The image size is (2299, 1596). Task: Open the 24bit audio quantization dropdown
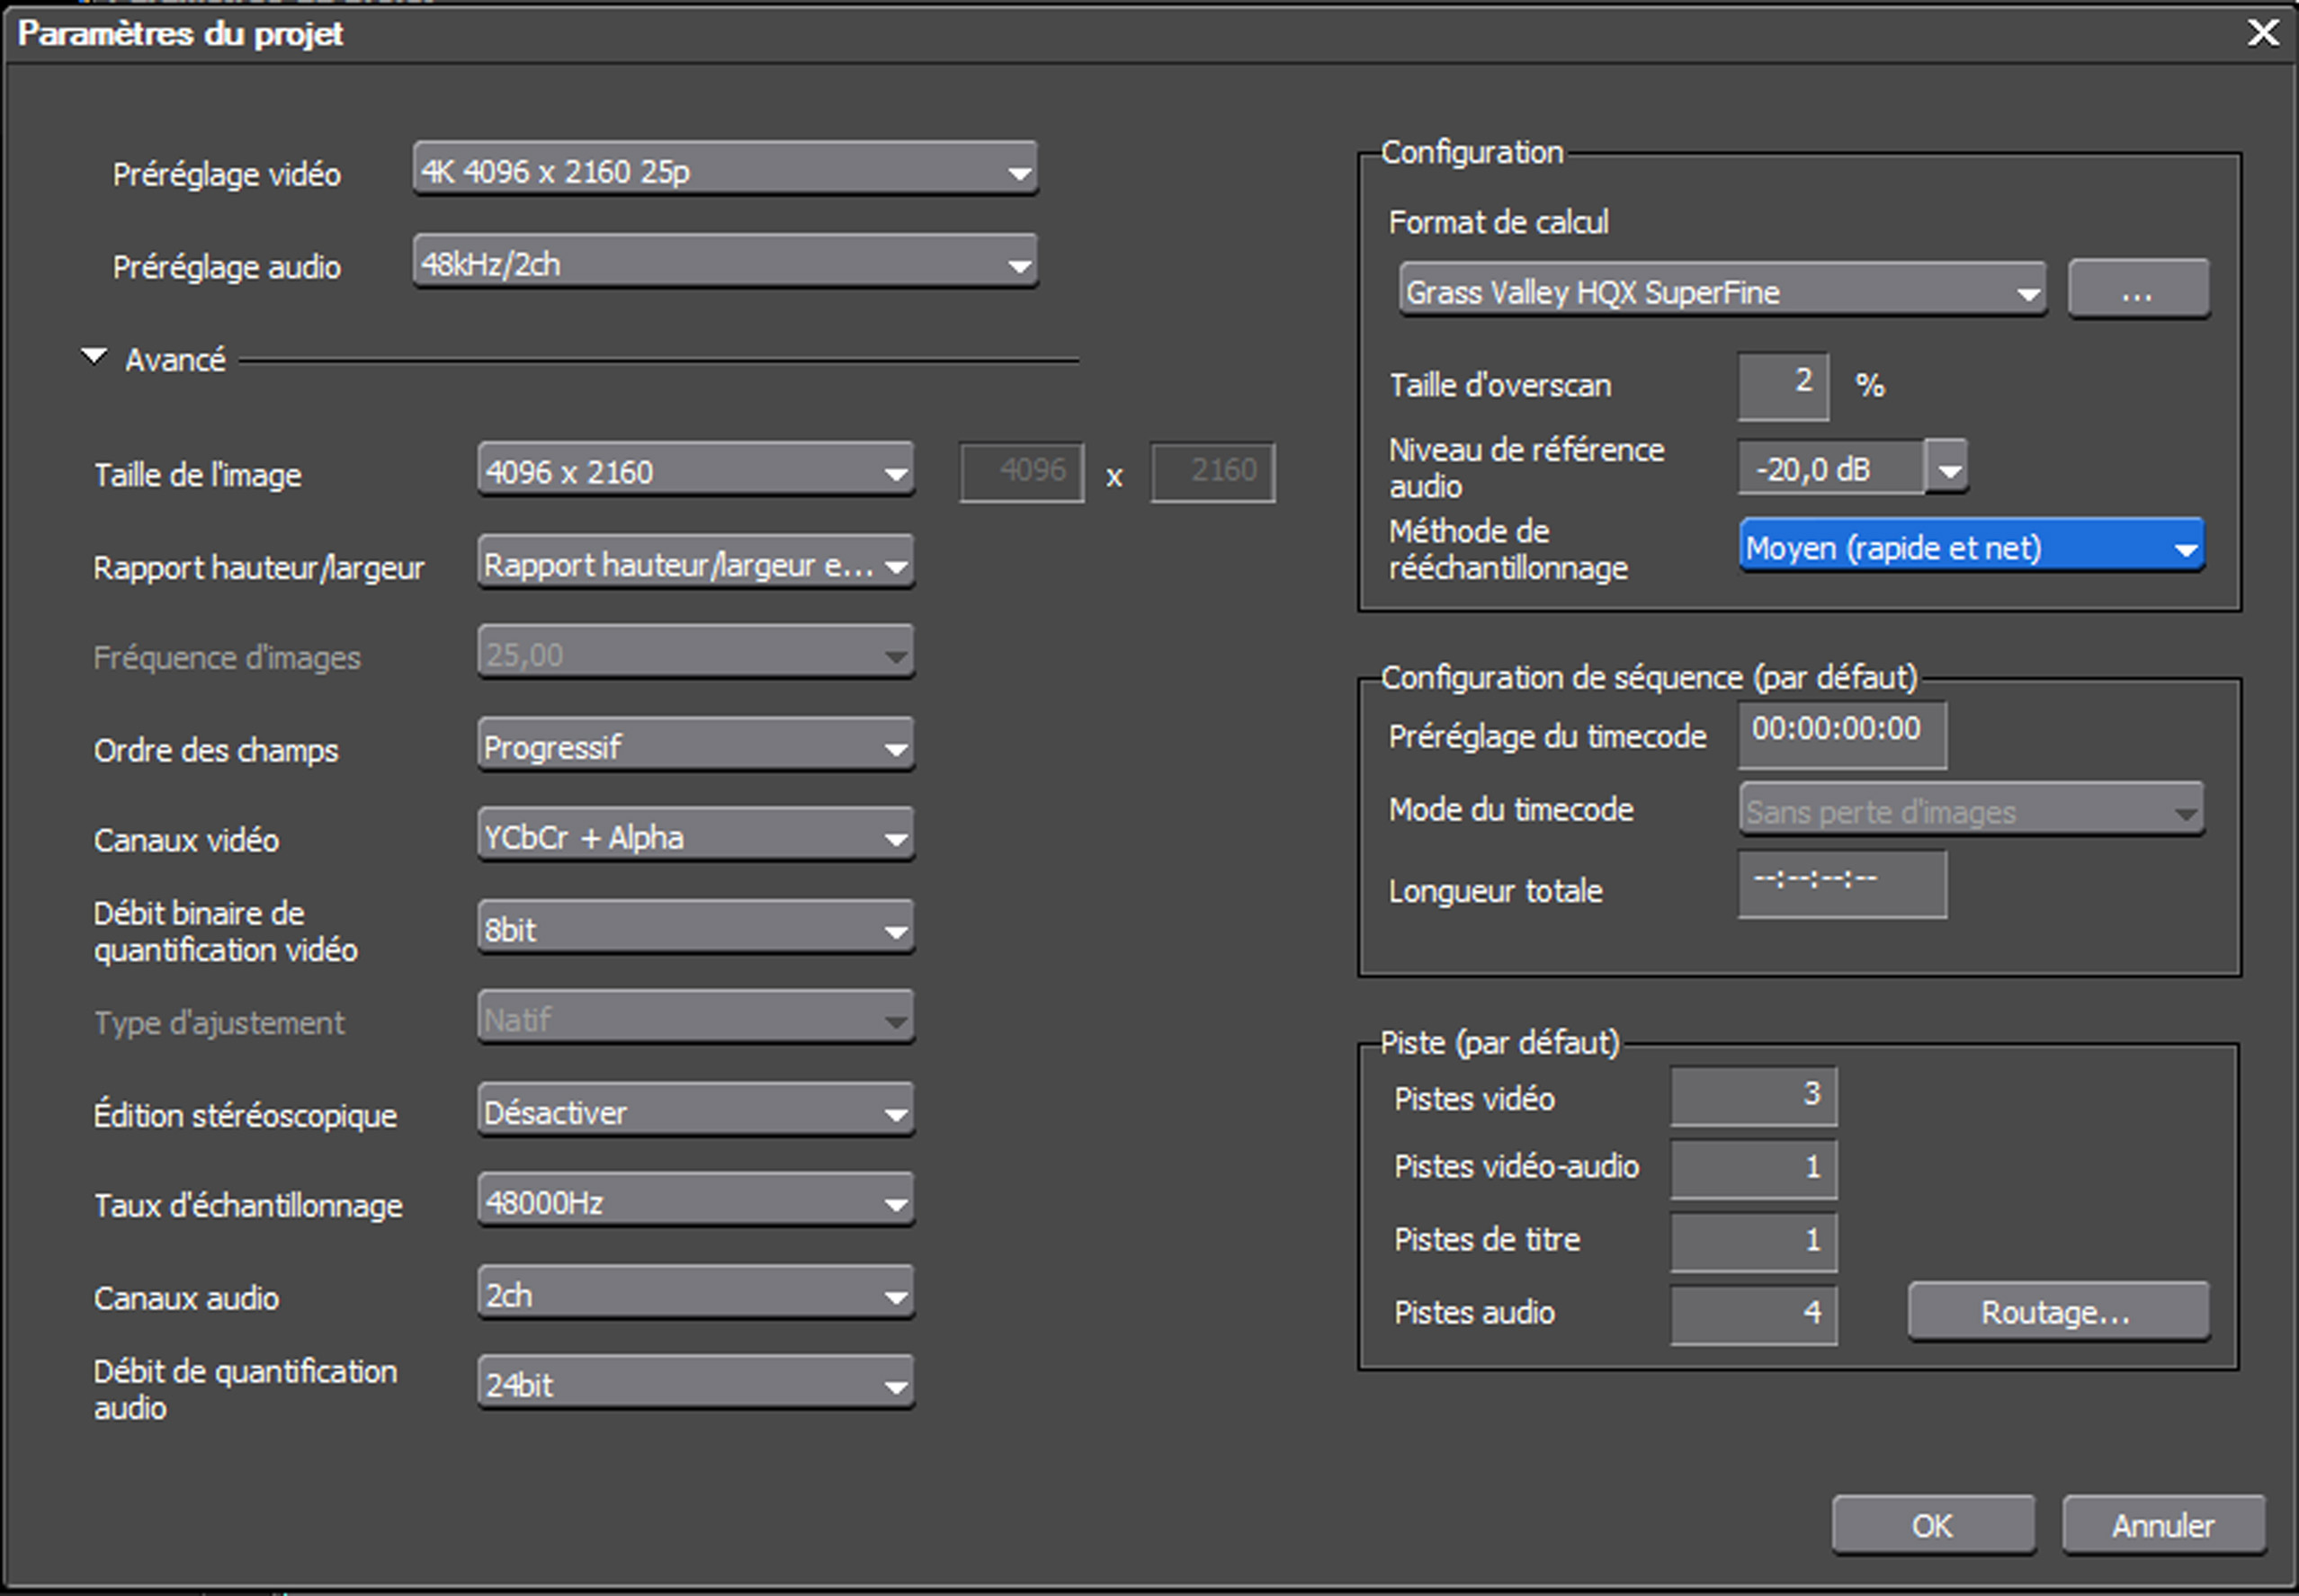(x=695, y=1385)
